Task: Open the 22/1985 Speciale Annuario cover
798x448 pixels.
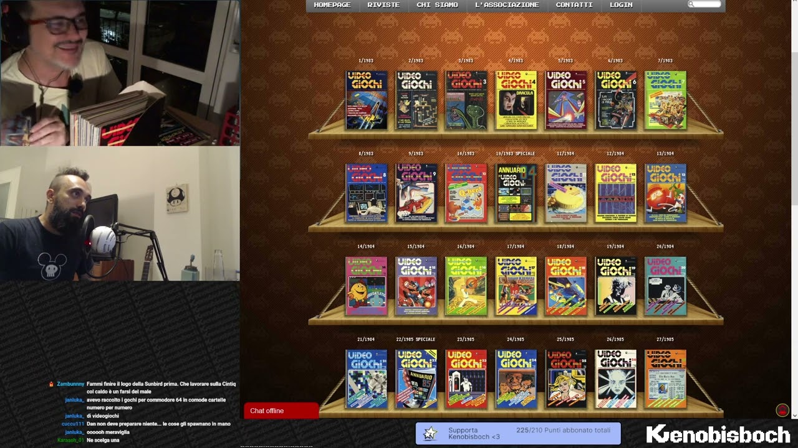Action: [416, 379]
